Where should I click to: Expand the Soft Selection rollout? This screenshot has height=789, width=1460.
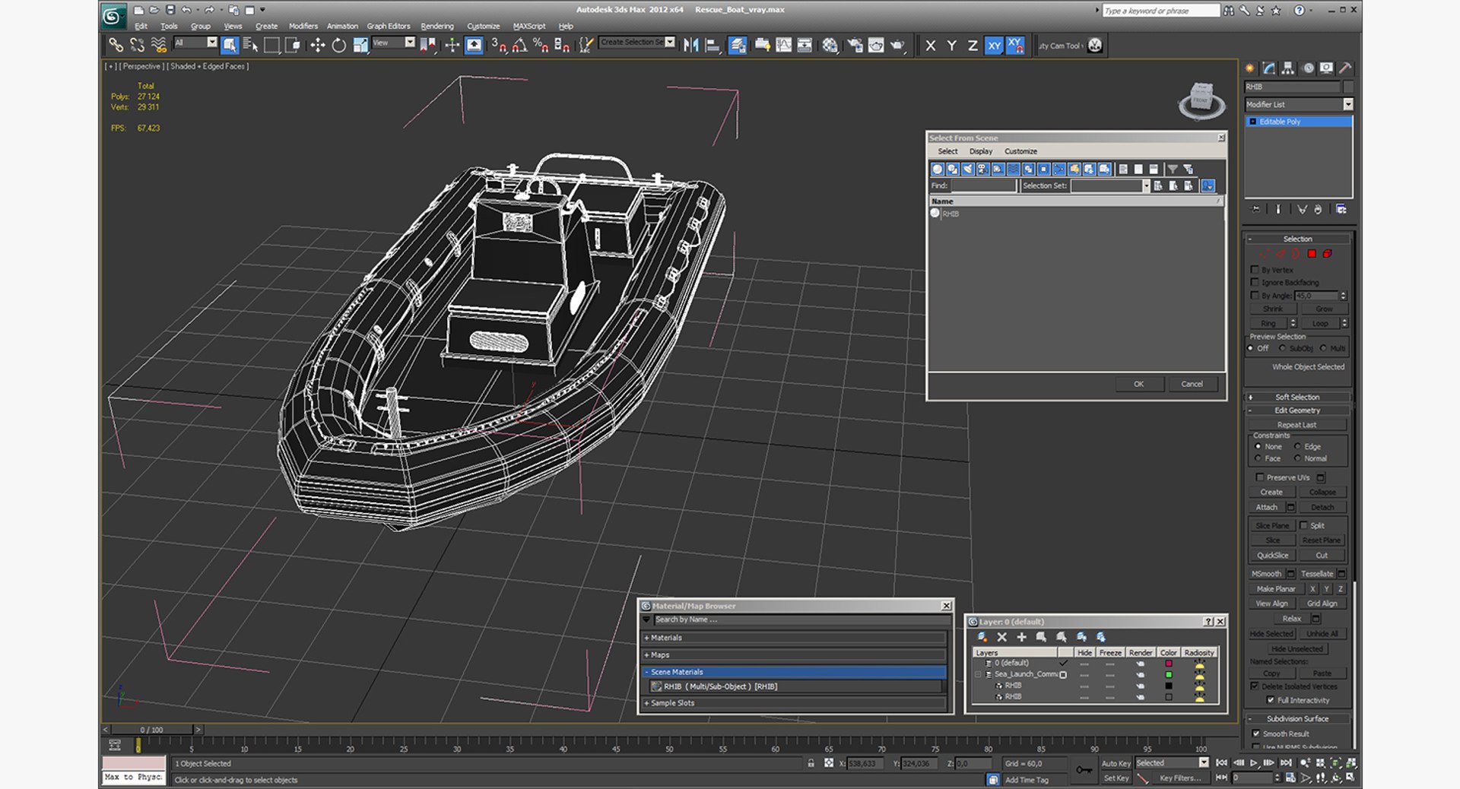coord(1297,397)
